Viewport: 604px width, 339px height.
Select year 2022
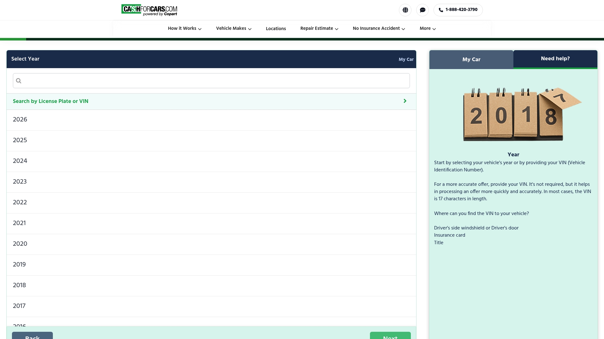tap(211, 202)
